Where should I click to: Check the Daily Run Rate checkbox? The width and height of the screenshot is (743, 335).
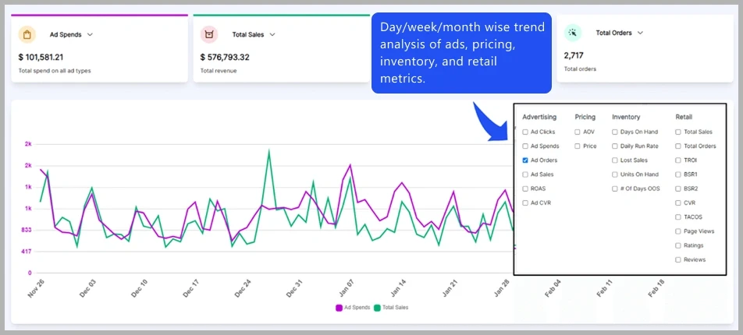coord(614,146)
